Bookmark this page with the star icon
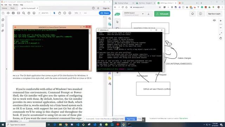The height and width of the screenshot is (127, 225). [x=160, y=7]
